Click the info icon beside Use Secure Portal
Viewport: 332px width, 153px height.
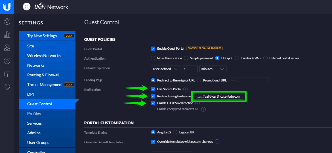[x=186, y=89]
